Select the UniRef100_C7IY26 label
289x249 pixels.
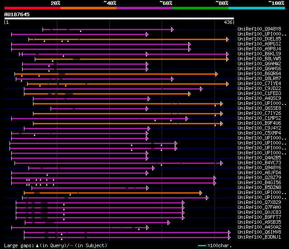[259, 113]
